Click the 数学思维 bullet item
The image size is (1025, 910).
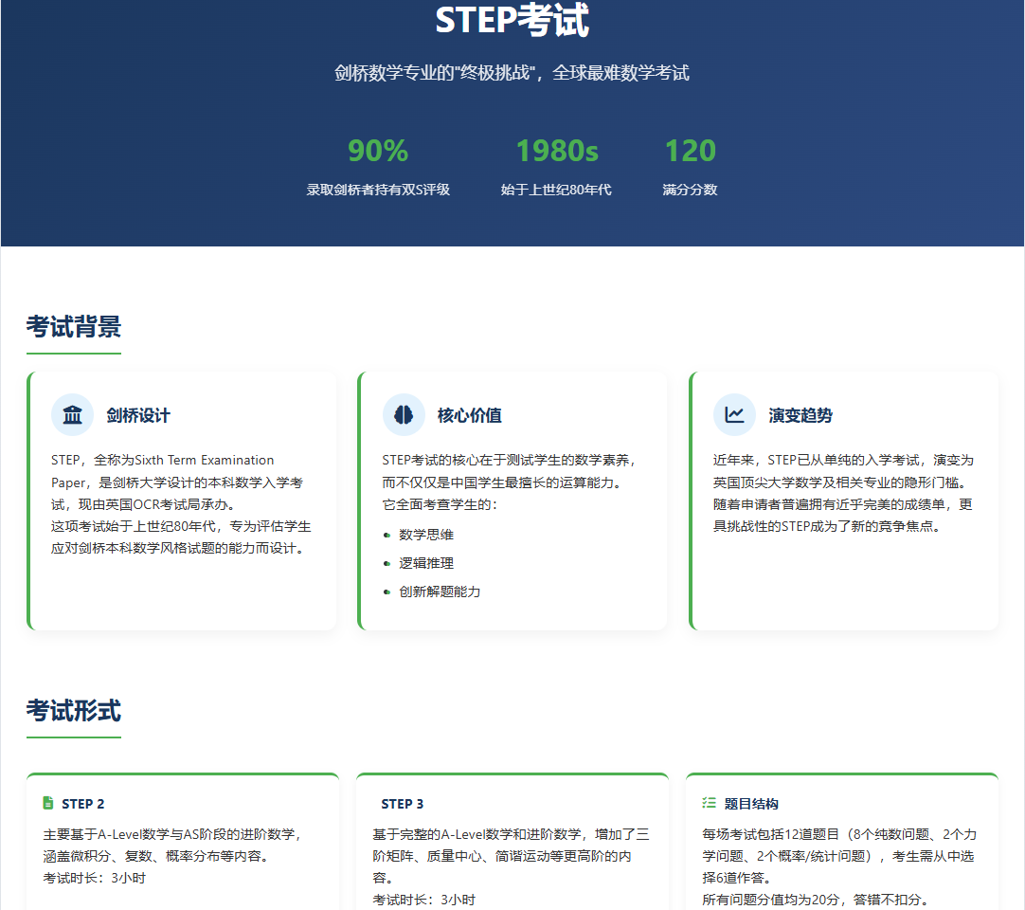(426, 536)
